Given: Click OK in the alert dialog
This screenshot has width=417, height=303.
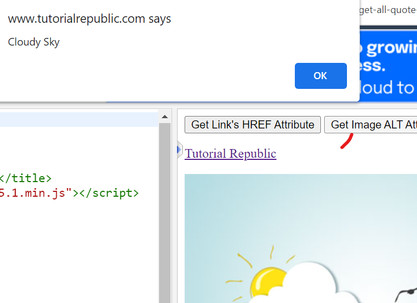Looking at the screenshot, I should point(320,76).
